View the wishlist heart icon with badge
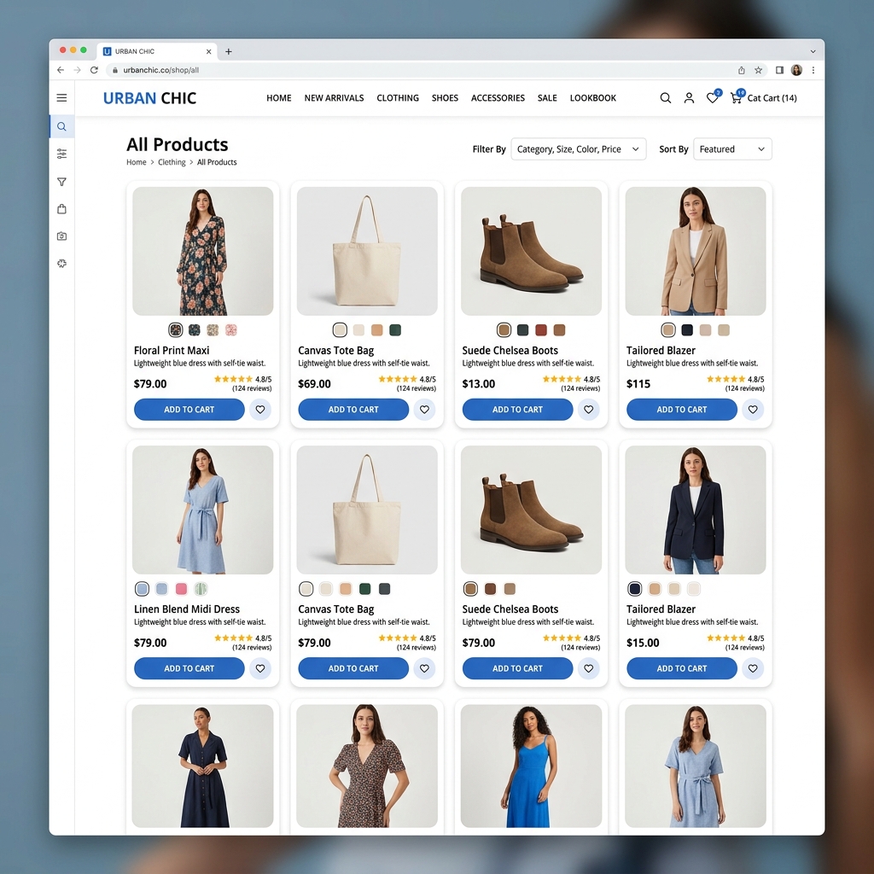This screenshot has width=874, height=874. click(x=713, y=98)
